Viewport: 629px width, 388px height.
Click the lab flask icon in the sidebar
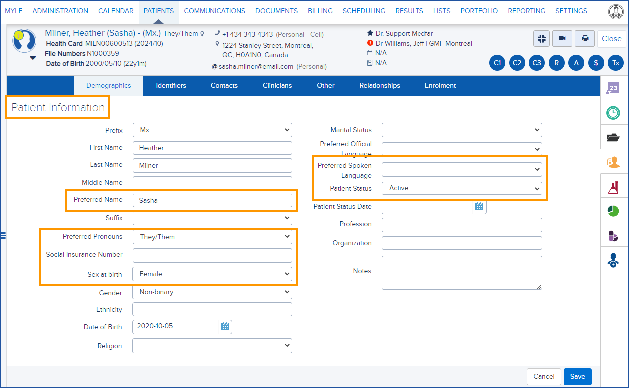614,186
